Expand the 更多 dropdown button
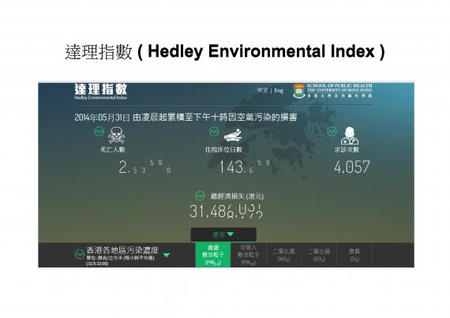 pyautogui.click(x=223, y=234)
